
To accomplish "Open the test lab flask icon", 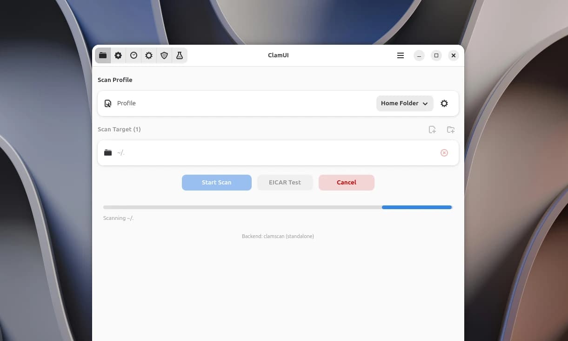I will (x=180, y=55).
